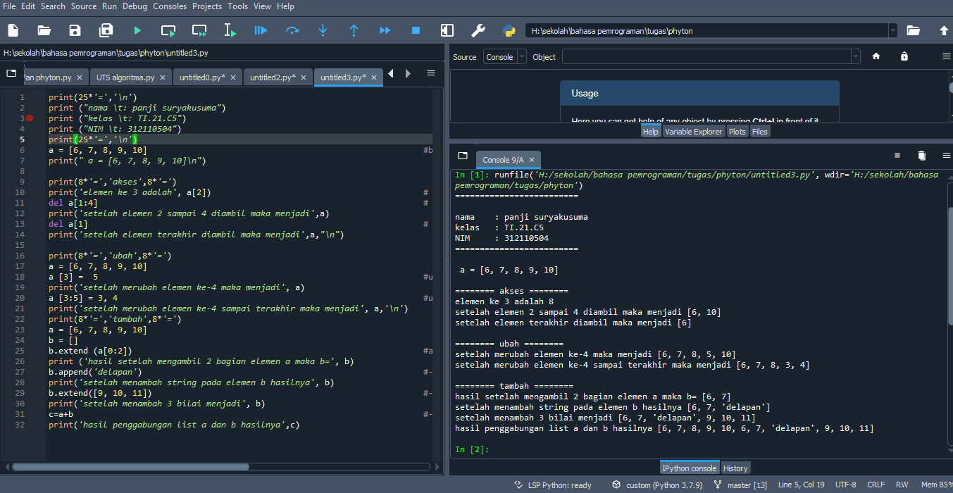Switch to the Files pane
Screen dimensions: 953x493
pos(760,132)
